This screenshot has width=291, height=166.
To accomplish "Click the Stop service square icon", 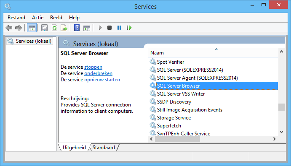I will pos(109,28).
